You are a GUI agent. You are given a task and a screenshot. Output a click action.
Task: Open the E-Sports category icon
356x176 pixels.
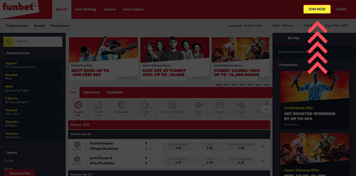click(x=219, y=105)
